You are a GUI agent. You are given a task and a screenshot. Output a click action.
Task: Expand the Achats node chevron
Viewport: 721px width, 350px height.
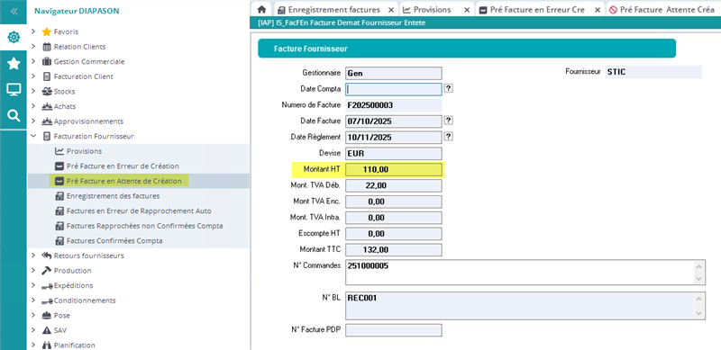tap(33, 106)
